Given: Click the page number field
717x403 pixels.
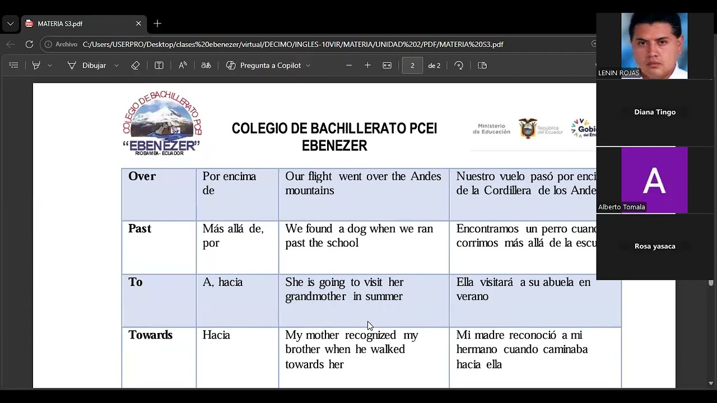Looking at the screenshot, I should click(412, 65).
